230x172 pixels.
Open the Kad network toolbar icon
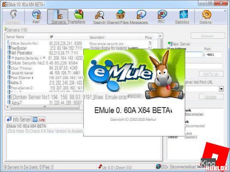pos(36,15)
